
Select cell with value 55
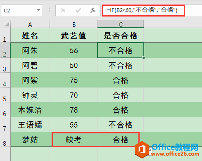point(74,125)
